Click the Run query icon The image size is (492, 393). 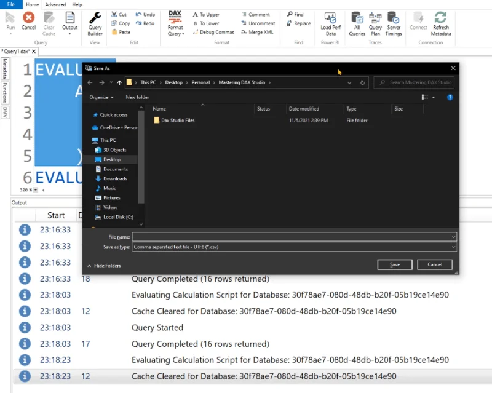10,18
